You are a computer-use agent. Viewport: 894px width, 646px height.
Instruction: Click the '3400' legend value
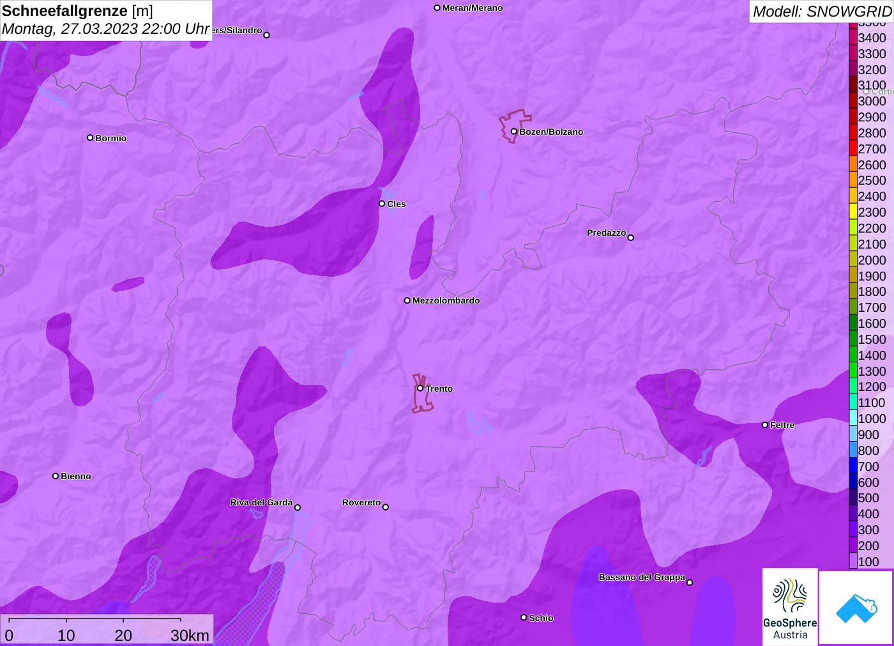pyautogui.click(x=872, y=38)
